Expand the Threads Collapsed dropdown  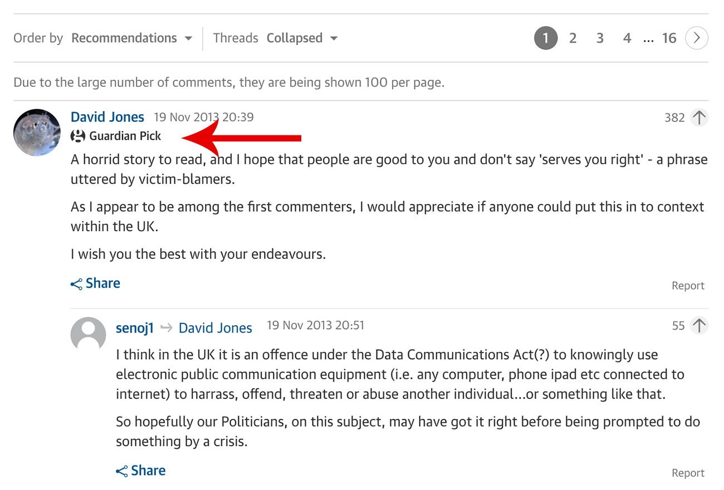coord(302,38)
